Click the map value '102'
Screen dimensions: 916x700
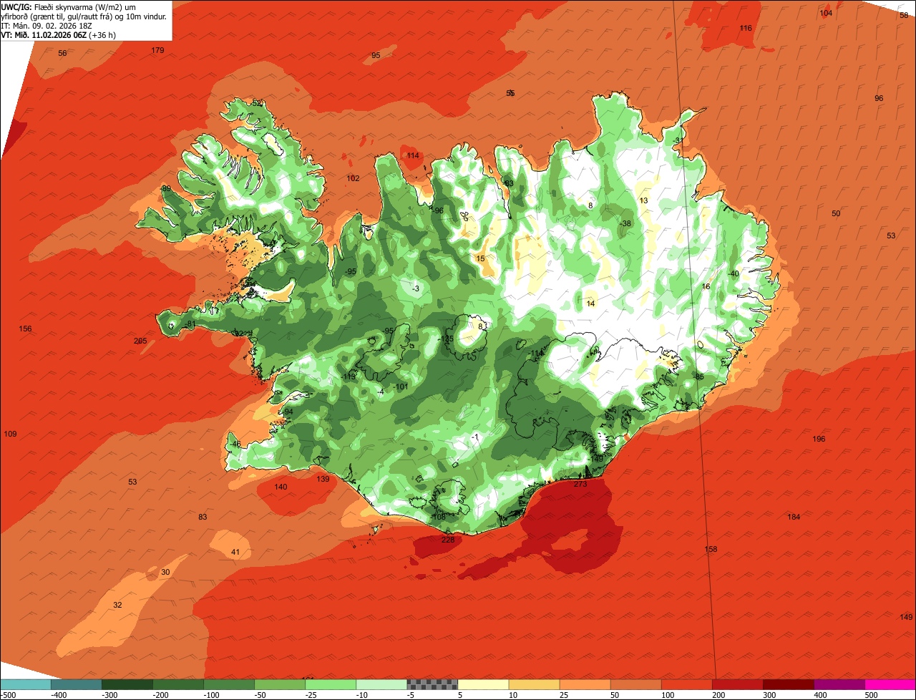pyautogui.click(x=353, y=178)
